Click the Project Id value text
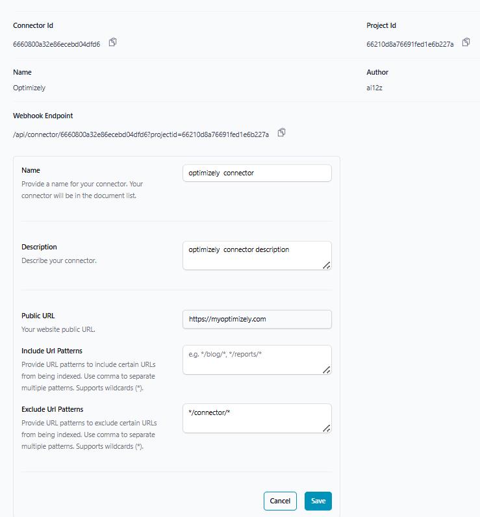The height and width of the screenshot is (517, 480). (x=410, y=44)
